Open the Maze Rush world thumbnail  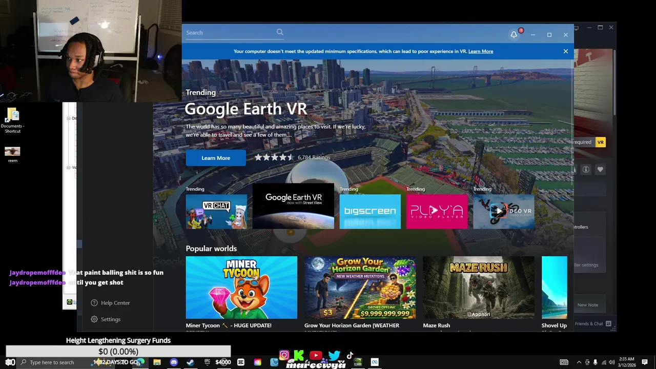coord(478,288)
